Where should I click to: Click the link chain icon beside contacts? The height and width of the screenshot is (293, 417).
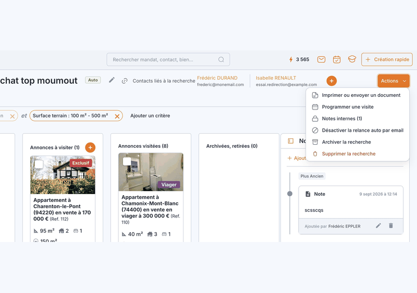click(125, 81)
